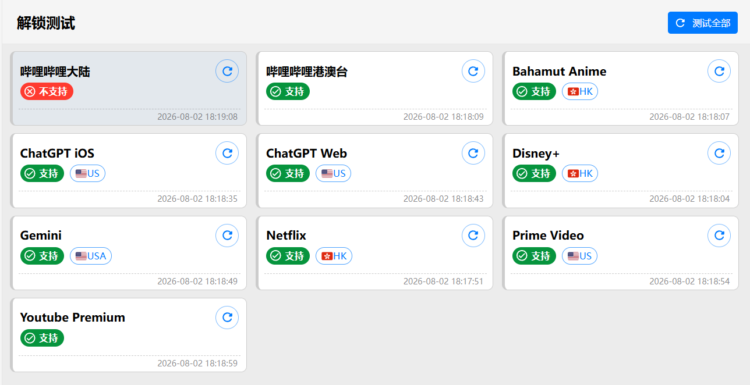Retest ChatGPT iOS with its refresh icon
750x385 pixels.
pos(227,153)
